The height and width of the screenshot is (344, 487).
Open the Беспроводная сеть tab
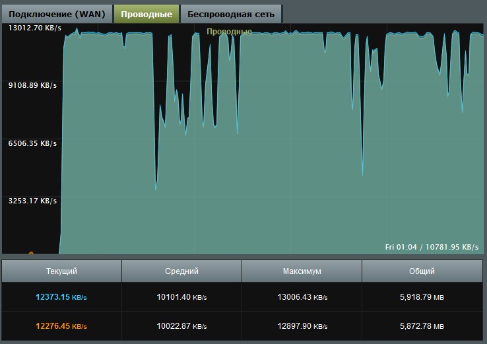231,14
